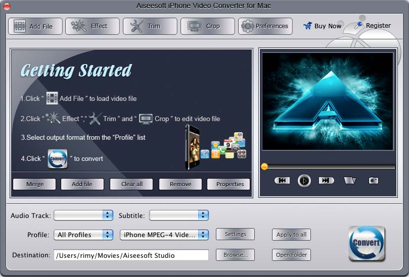The width and height of the screenshot is (409, 277).
Task: Skip to next in the preview player
Action: pyautogui.click(x=326, y=181)
